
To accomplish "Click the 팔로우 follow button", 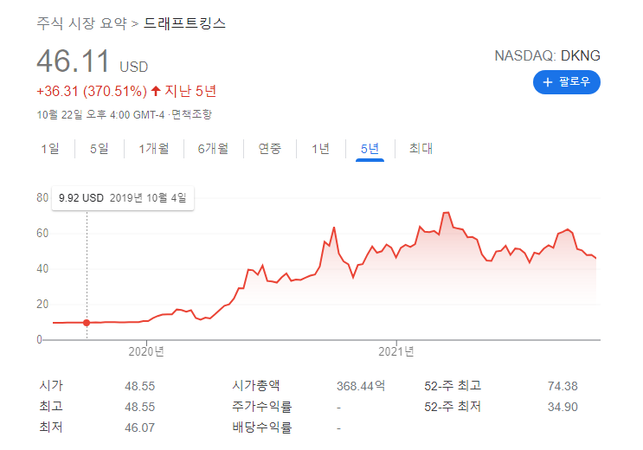I will [566, 82].
